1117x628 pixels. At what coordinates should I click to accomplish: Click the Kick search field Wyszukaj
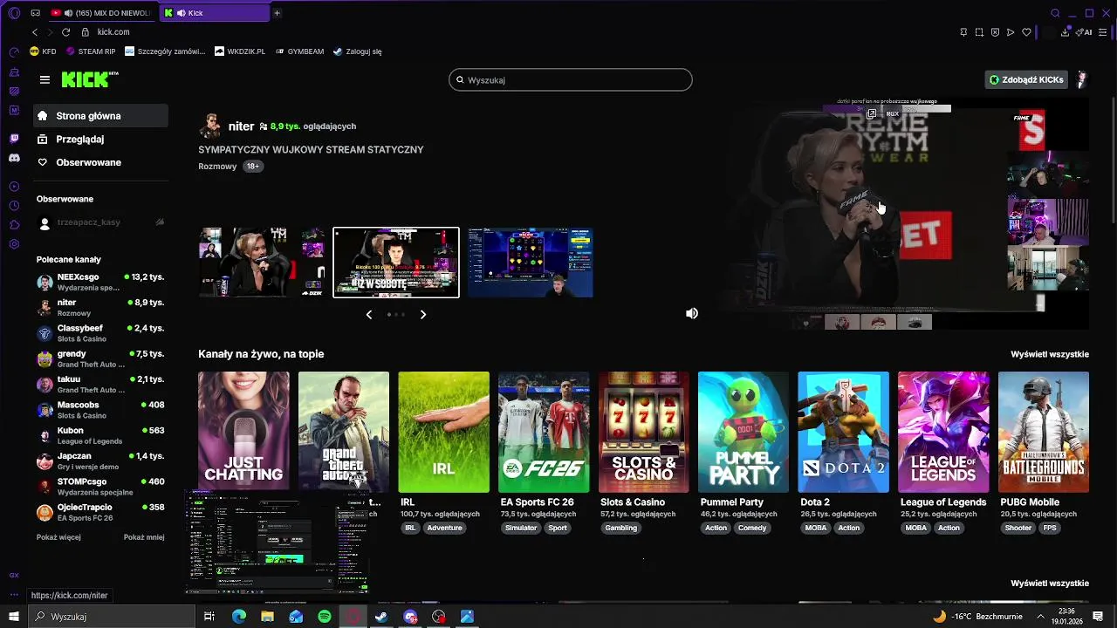click(x=571, y=80)
